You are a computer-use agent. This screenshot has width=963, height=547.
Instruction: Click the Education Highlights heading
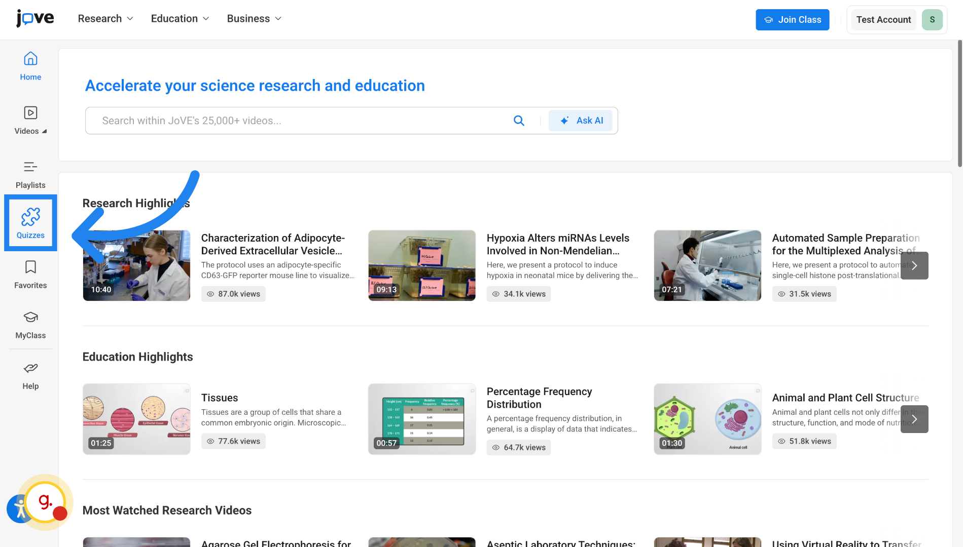pos(137,357)
